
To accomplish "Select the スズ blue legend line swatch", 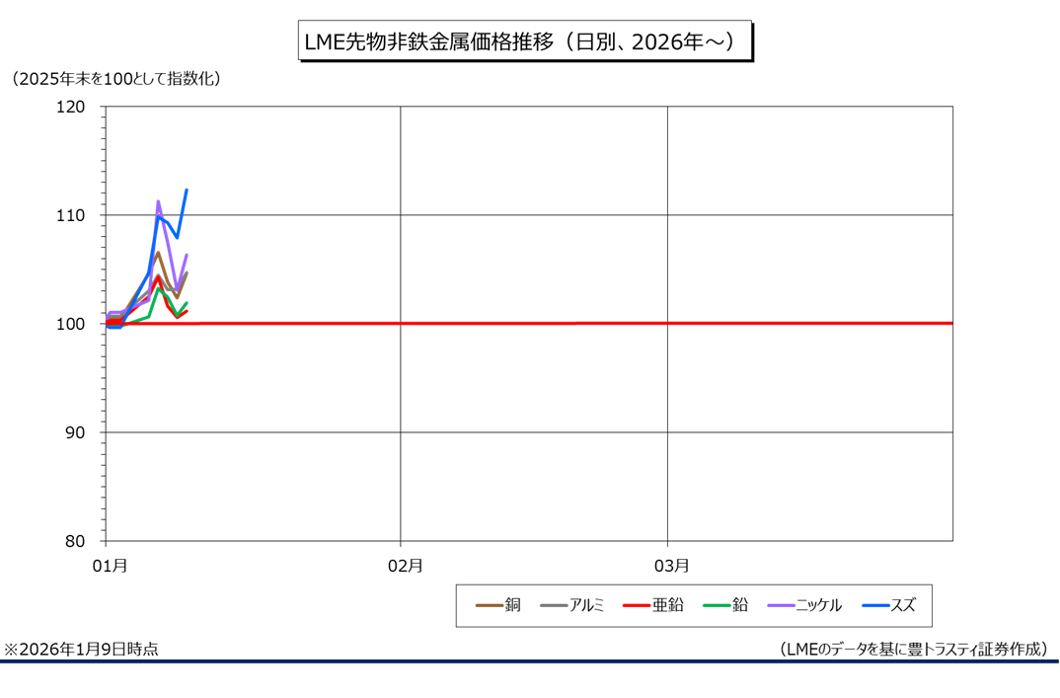I will [x=875, y=605].
